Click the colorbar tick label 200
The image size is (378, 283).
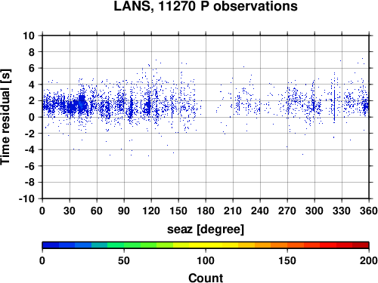(x=369, y=260)
